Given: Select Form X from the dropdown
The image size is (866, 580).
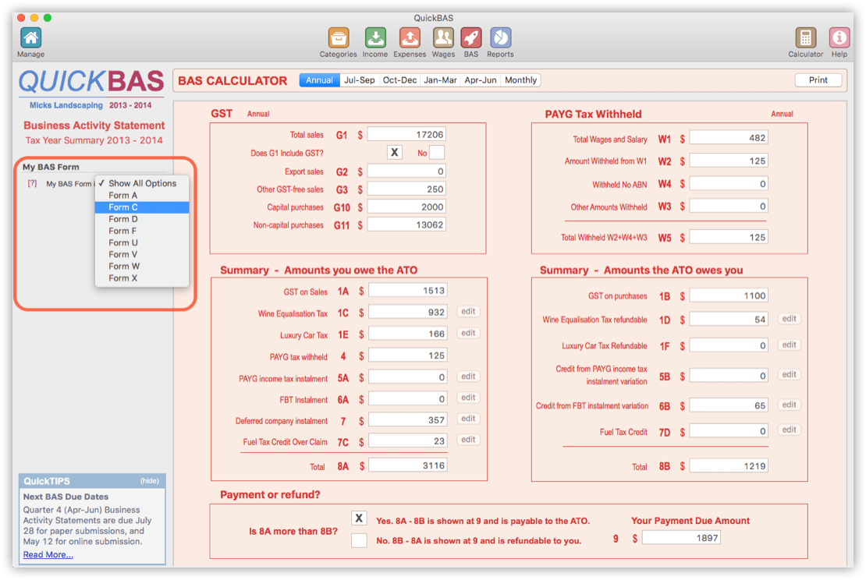Looking at the screenshot, I should click(x=142, y=278).
